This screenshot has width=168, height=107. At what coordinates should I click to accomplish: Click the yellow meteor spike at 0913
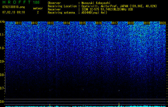point(50,105)
